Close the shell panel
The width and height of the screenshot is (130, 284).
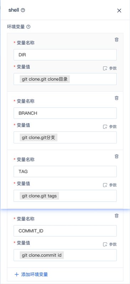tap(119, 11)
